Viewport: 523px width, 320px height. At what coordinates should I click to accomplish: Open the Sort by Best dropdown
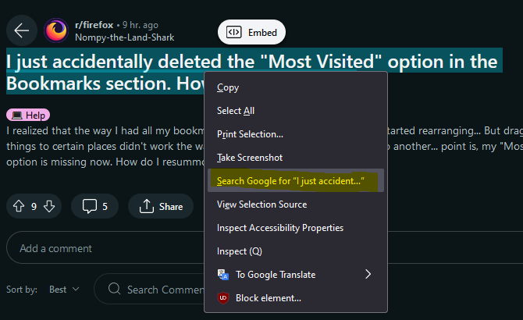pos(64,290)
